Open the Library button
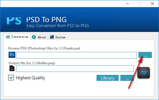This screenshot has height=100, width=159. [107, 78]
